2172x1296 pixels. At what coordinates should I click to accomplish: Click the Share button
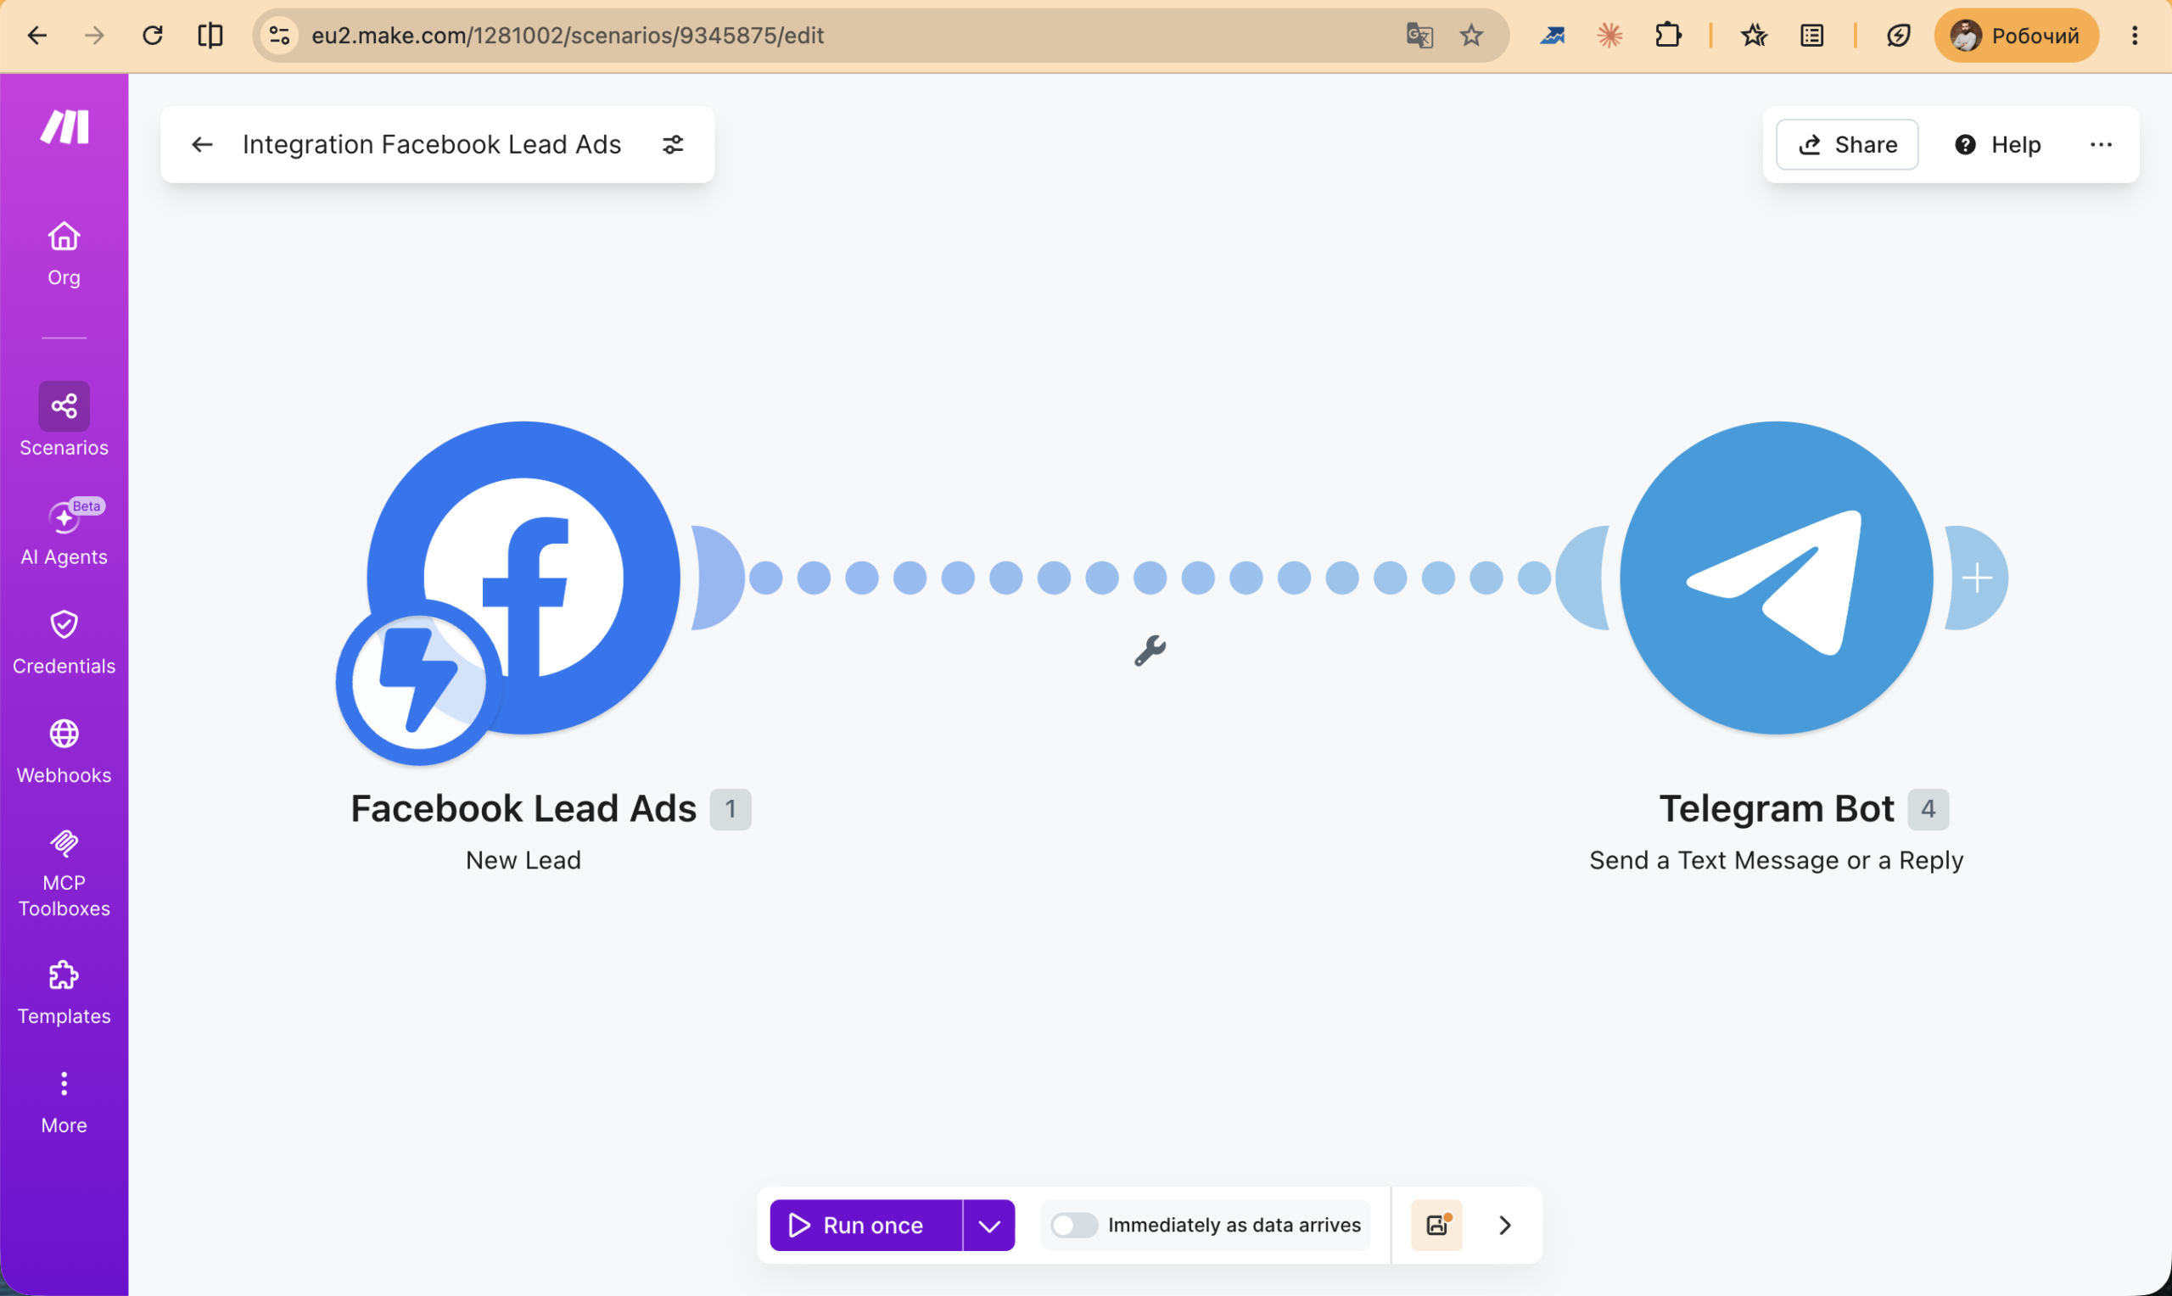click(1847, 144)
